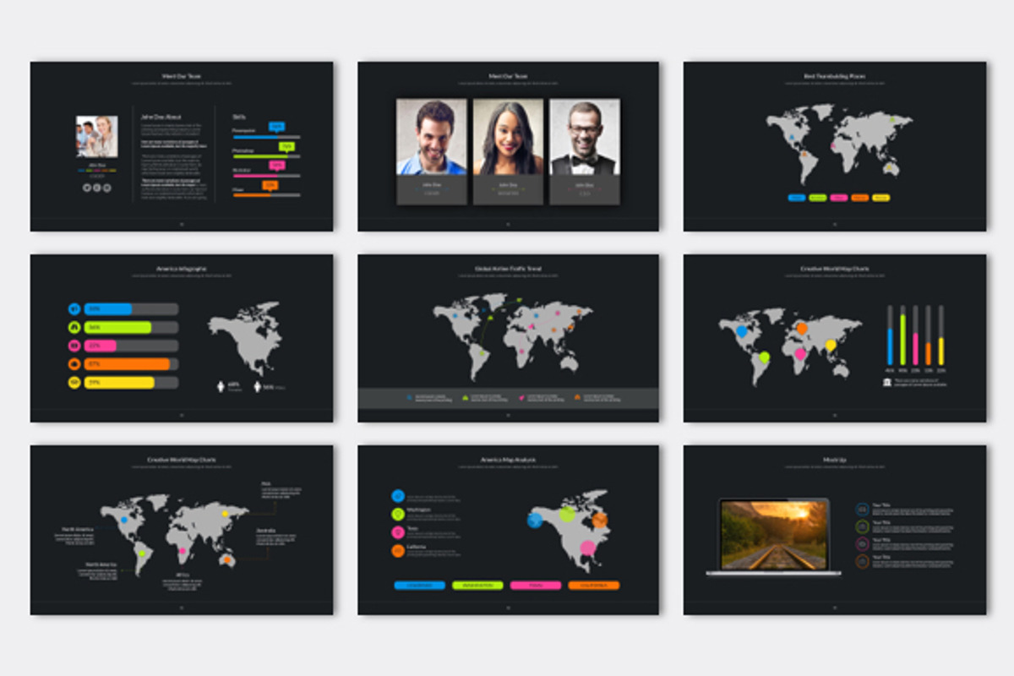Click the North America map in America Infographic
This screenshot has height=676, width=1014.
(x=246, y=338)
